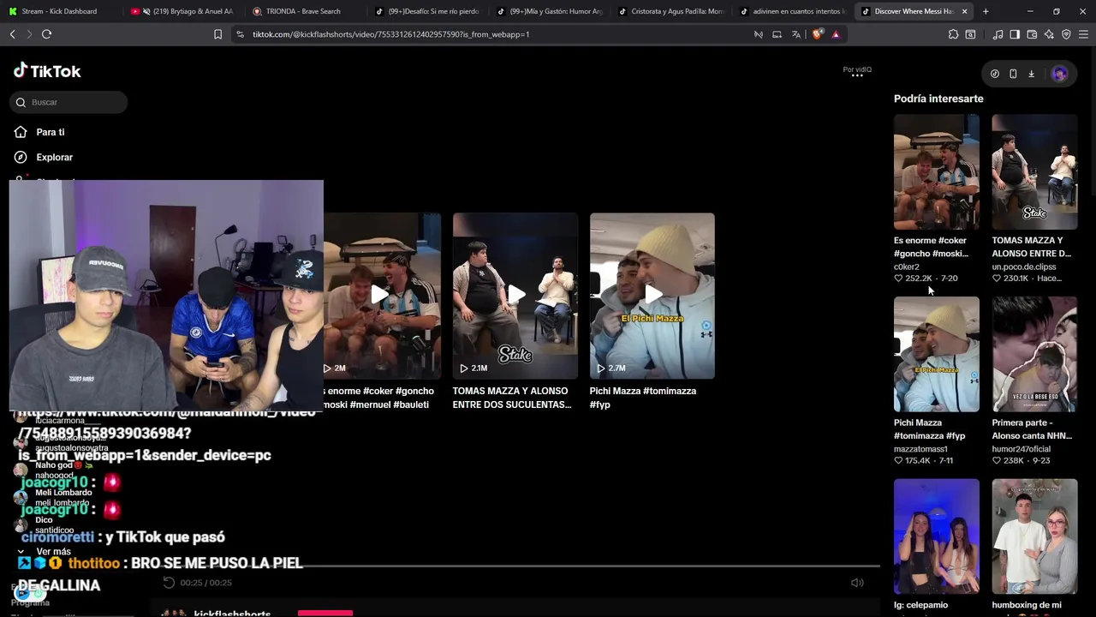Screen dimensions: 1096x617
Task: Open Brave Wallet icon
Action: click(x=1032, y=34)
